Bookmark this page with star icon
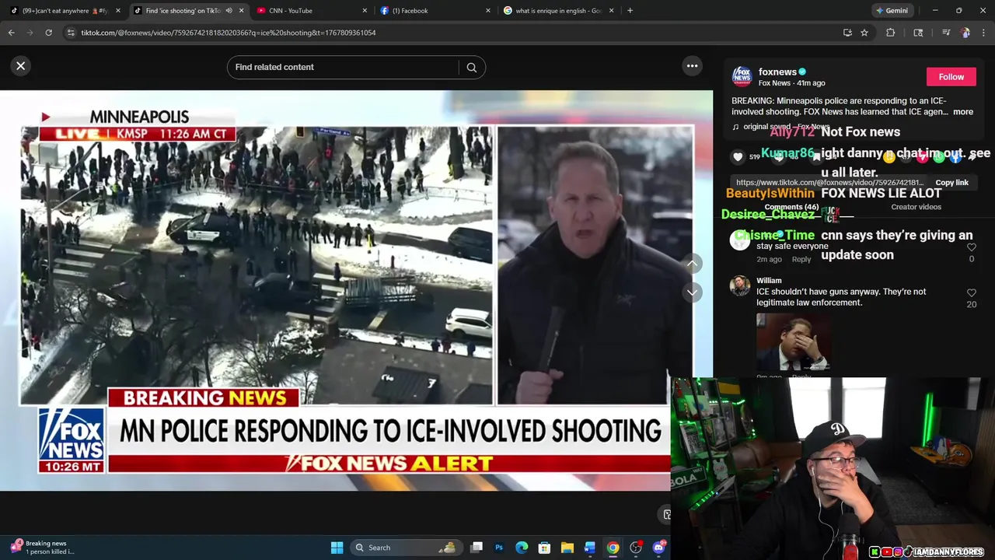Screen dimensions: 995x560 tap(864, 33)
